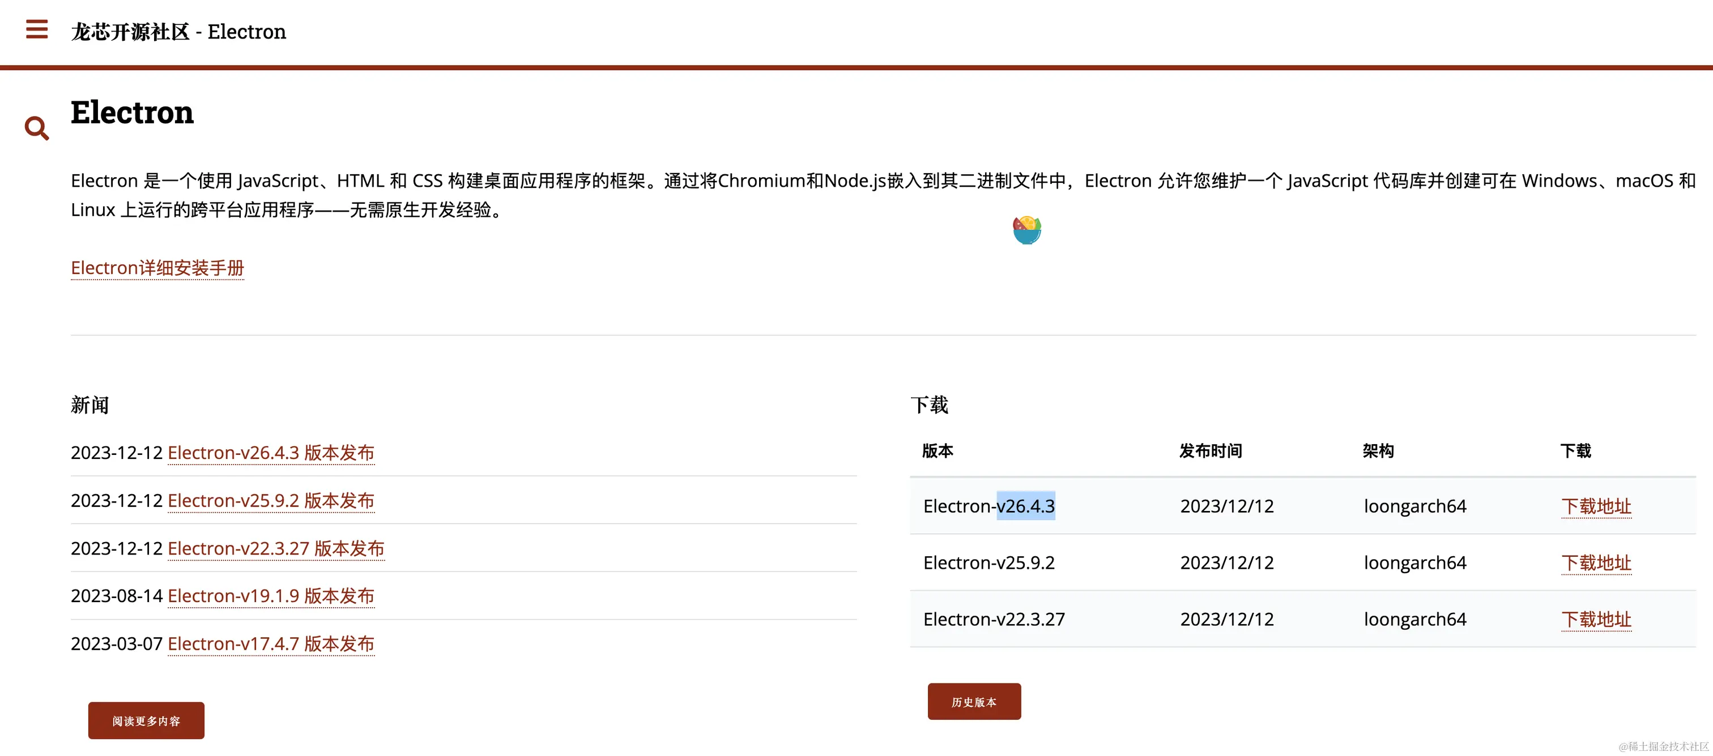This screenshot has width=1713, height=756.
Task: Click the Electron page heading
Action: [x=133, y=111]
